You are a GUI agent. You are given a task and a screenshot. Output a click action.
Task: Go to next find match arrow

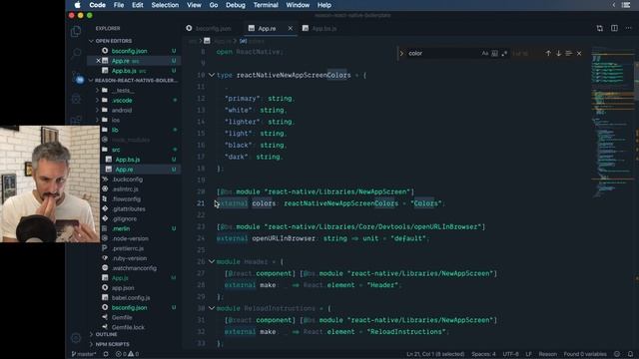pyautogui.click(x=558, y=53)
